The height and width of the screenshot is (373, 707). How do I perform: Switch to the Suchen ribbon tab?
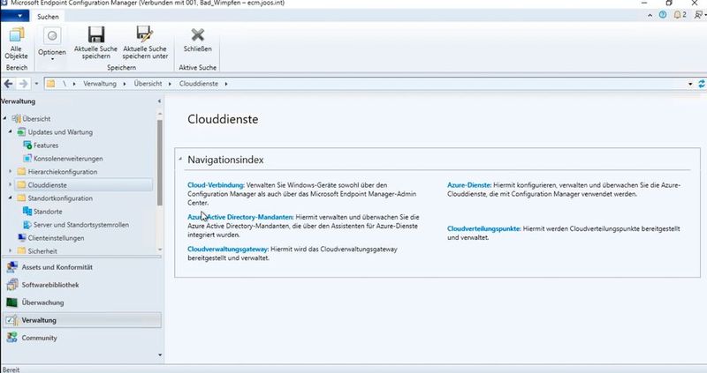pos(48,17)
